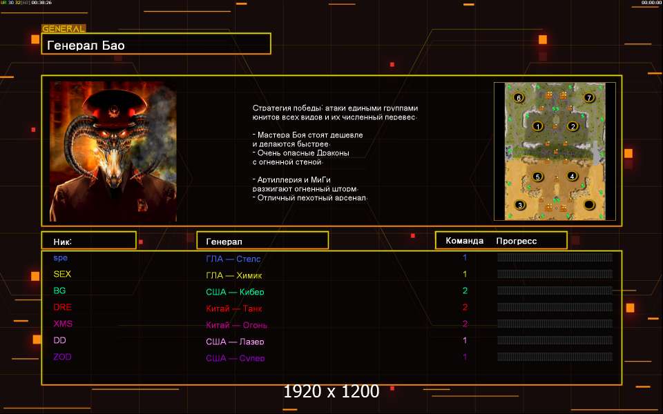Click loading progress bar for XMS
This screenshot has height=414, width=663.
coord(555,323)
